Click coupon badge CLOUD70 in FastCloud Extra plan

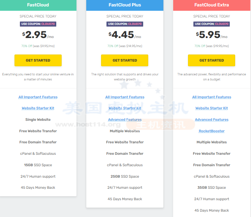212,24
